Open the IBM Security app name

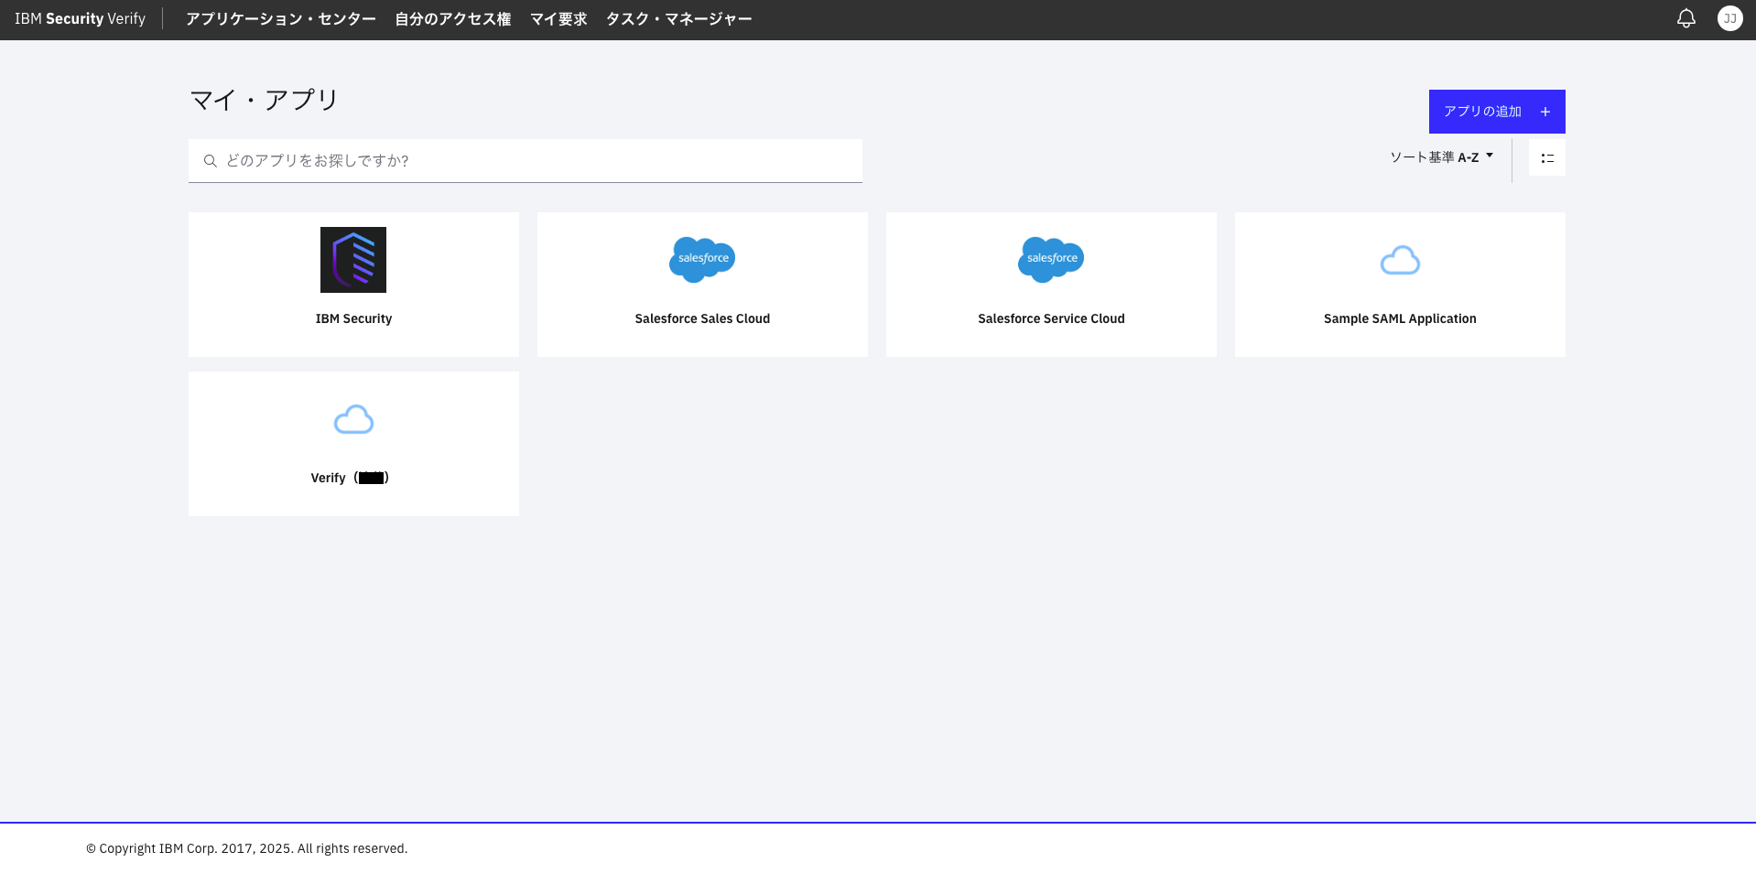tap(353, 318)
